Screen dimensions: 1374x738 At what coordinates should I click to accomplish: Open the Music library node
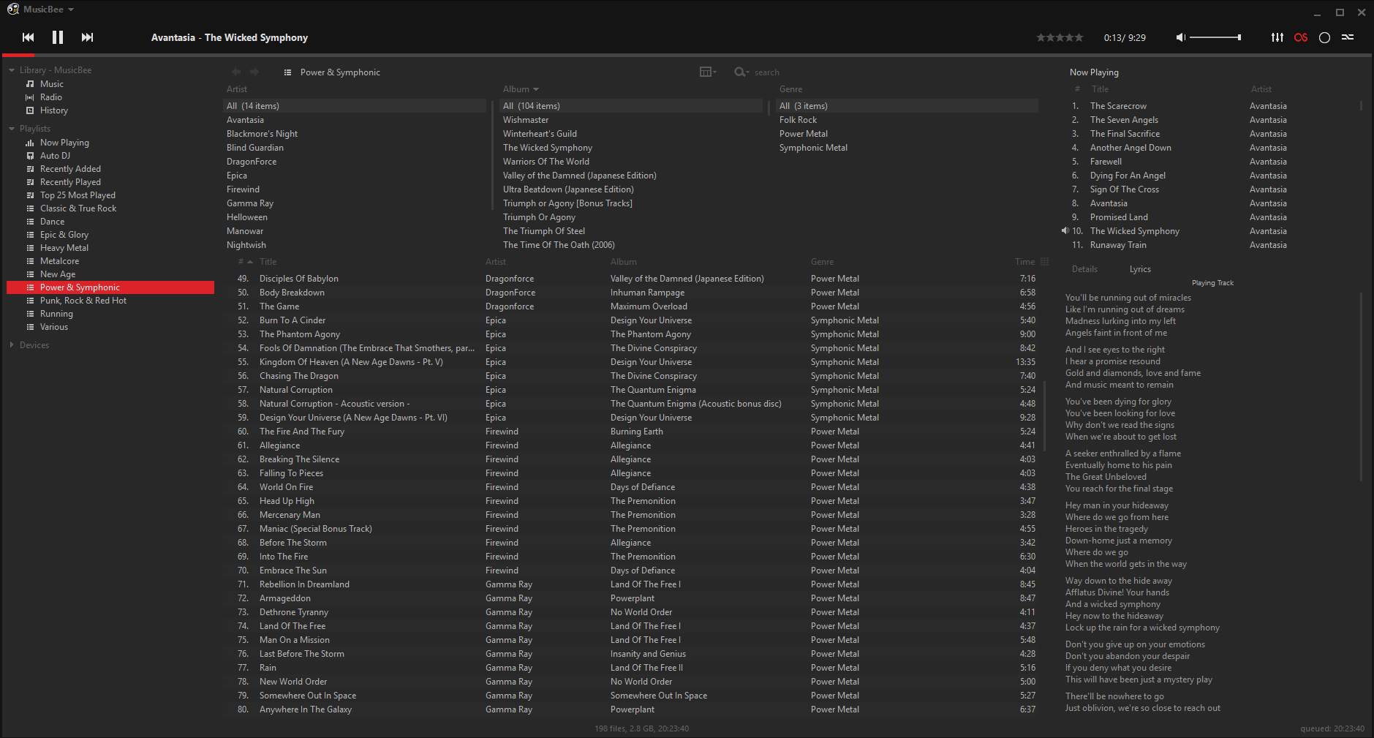(51, 84)
